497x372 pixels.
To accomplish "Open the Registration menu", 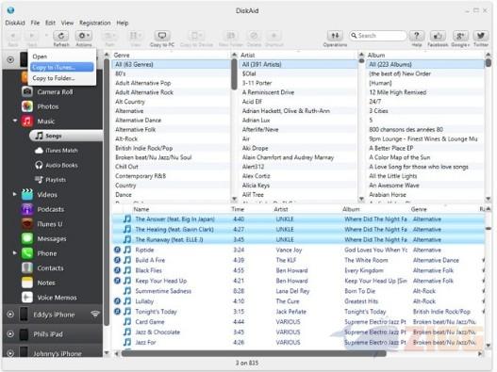I will tap(94, 23).
